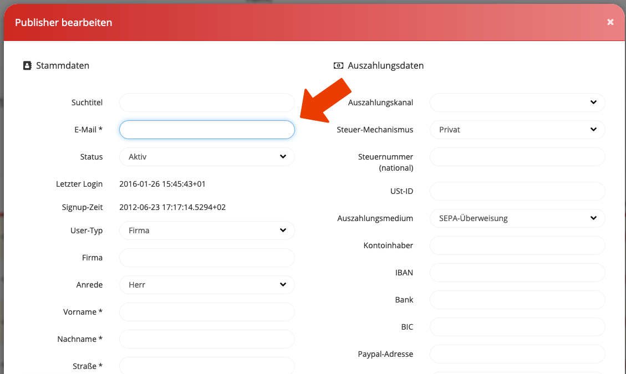626x374 pixels.
Task: Select the Vorname input field
Action: pyautogui.click(x=207, y=312)
